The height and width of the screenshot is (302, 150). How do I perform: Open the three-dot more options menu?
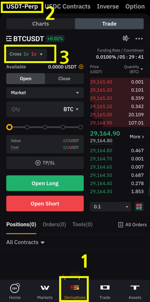(139, 39)
